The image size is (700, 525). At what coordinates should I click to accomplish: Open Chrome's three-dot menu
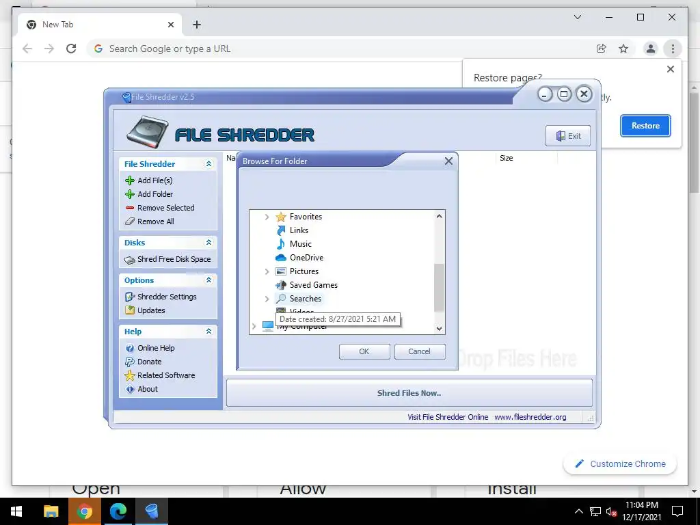tap(673, 49)
